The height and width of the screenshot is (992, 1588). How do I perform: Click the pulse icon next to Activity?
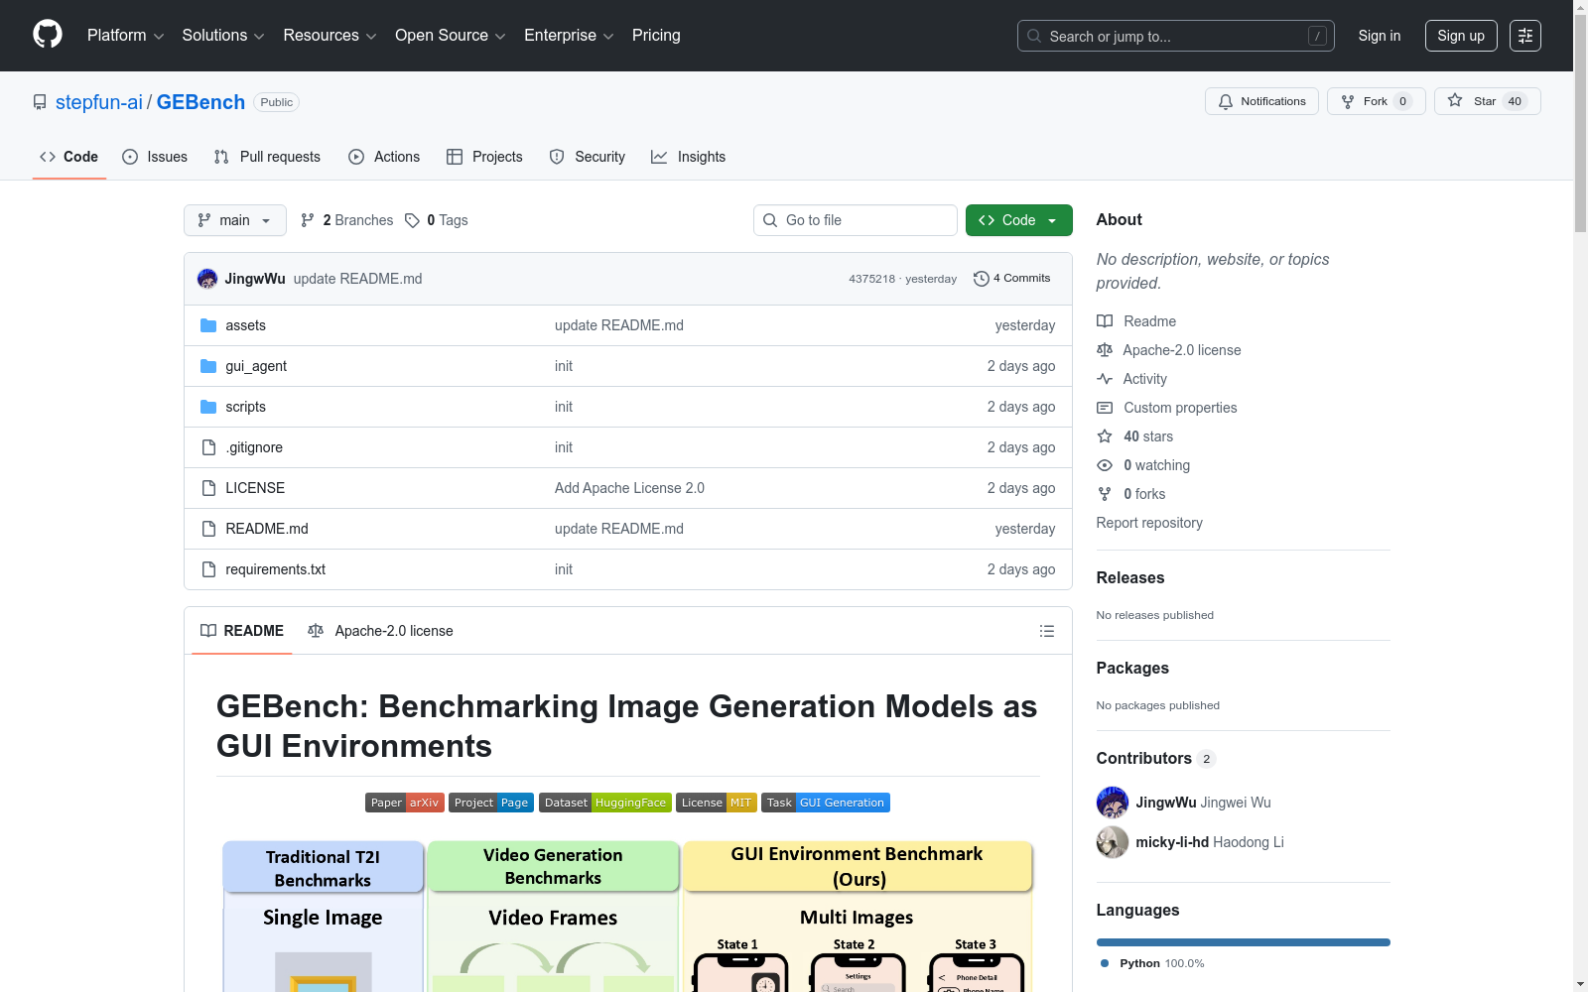1105,379
